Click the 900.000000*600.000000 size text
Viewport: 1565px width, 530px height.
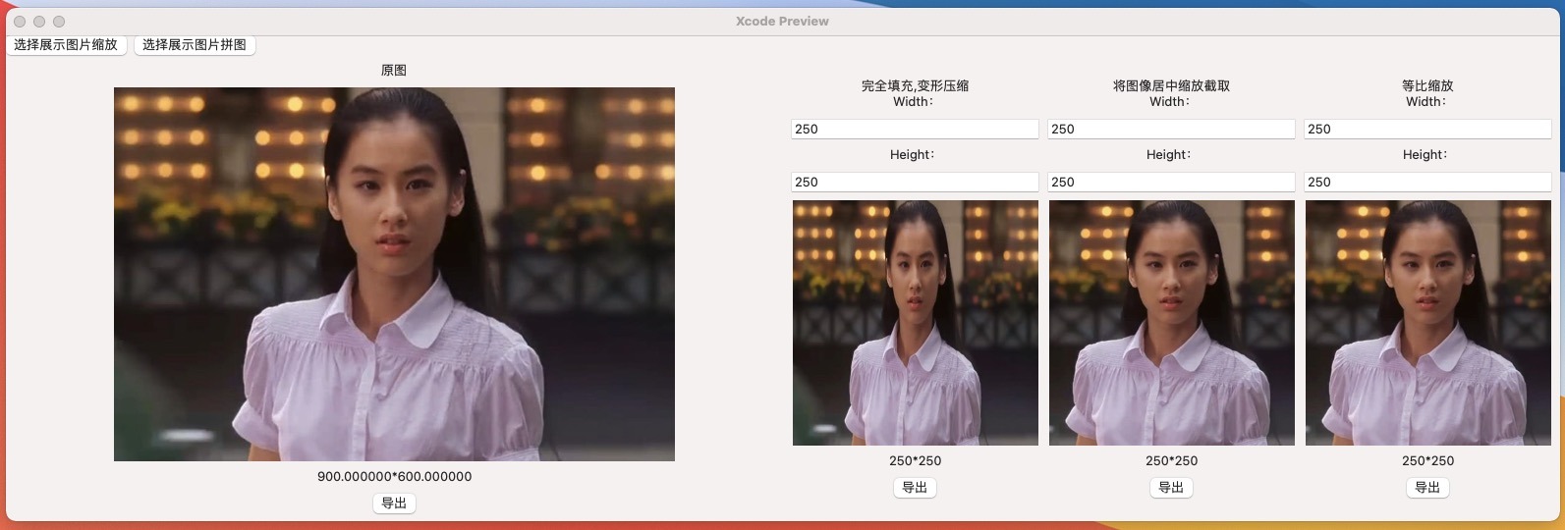(x=394, y=476)
